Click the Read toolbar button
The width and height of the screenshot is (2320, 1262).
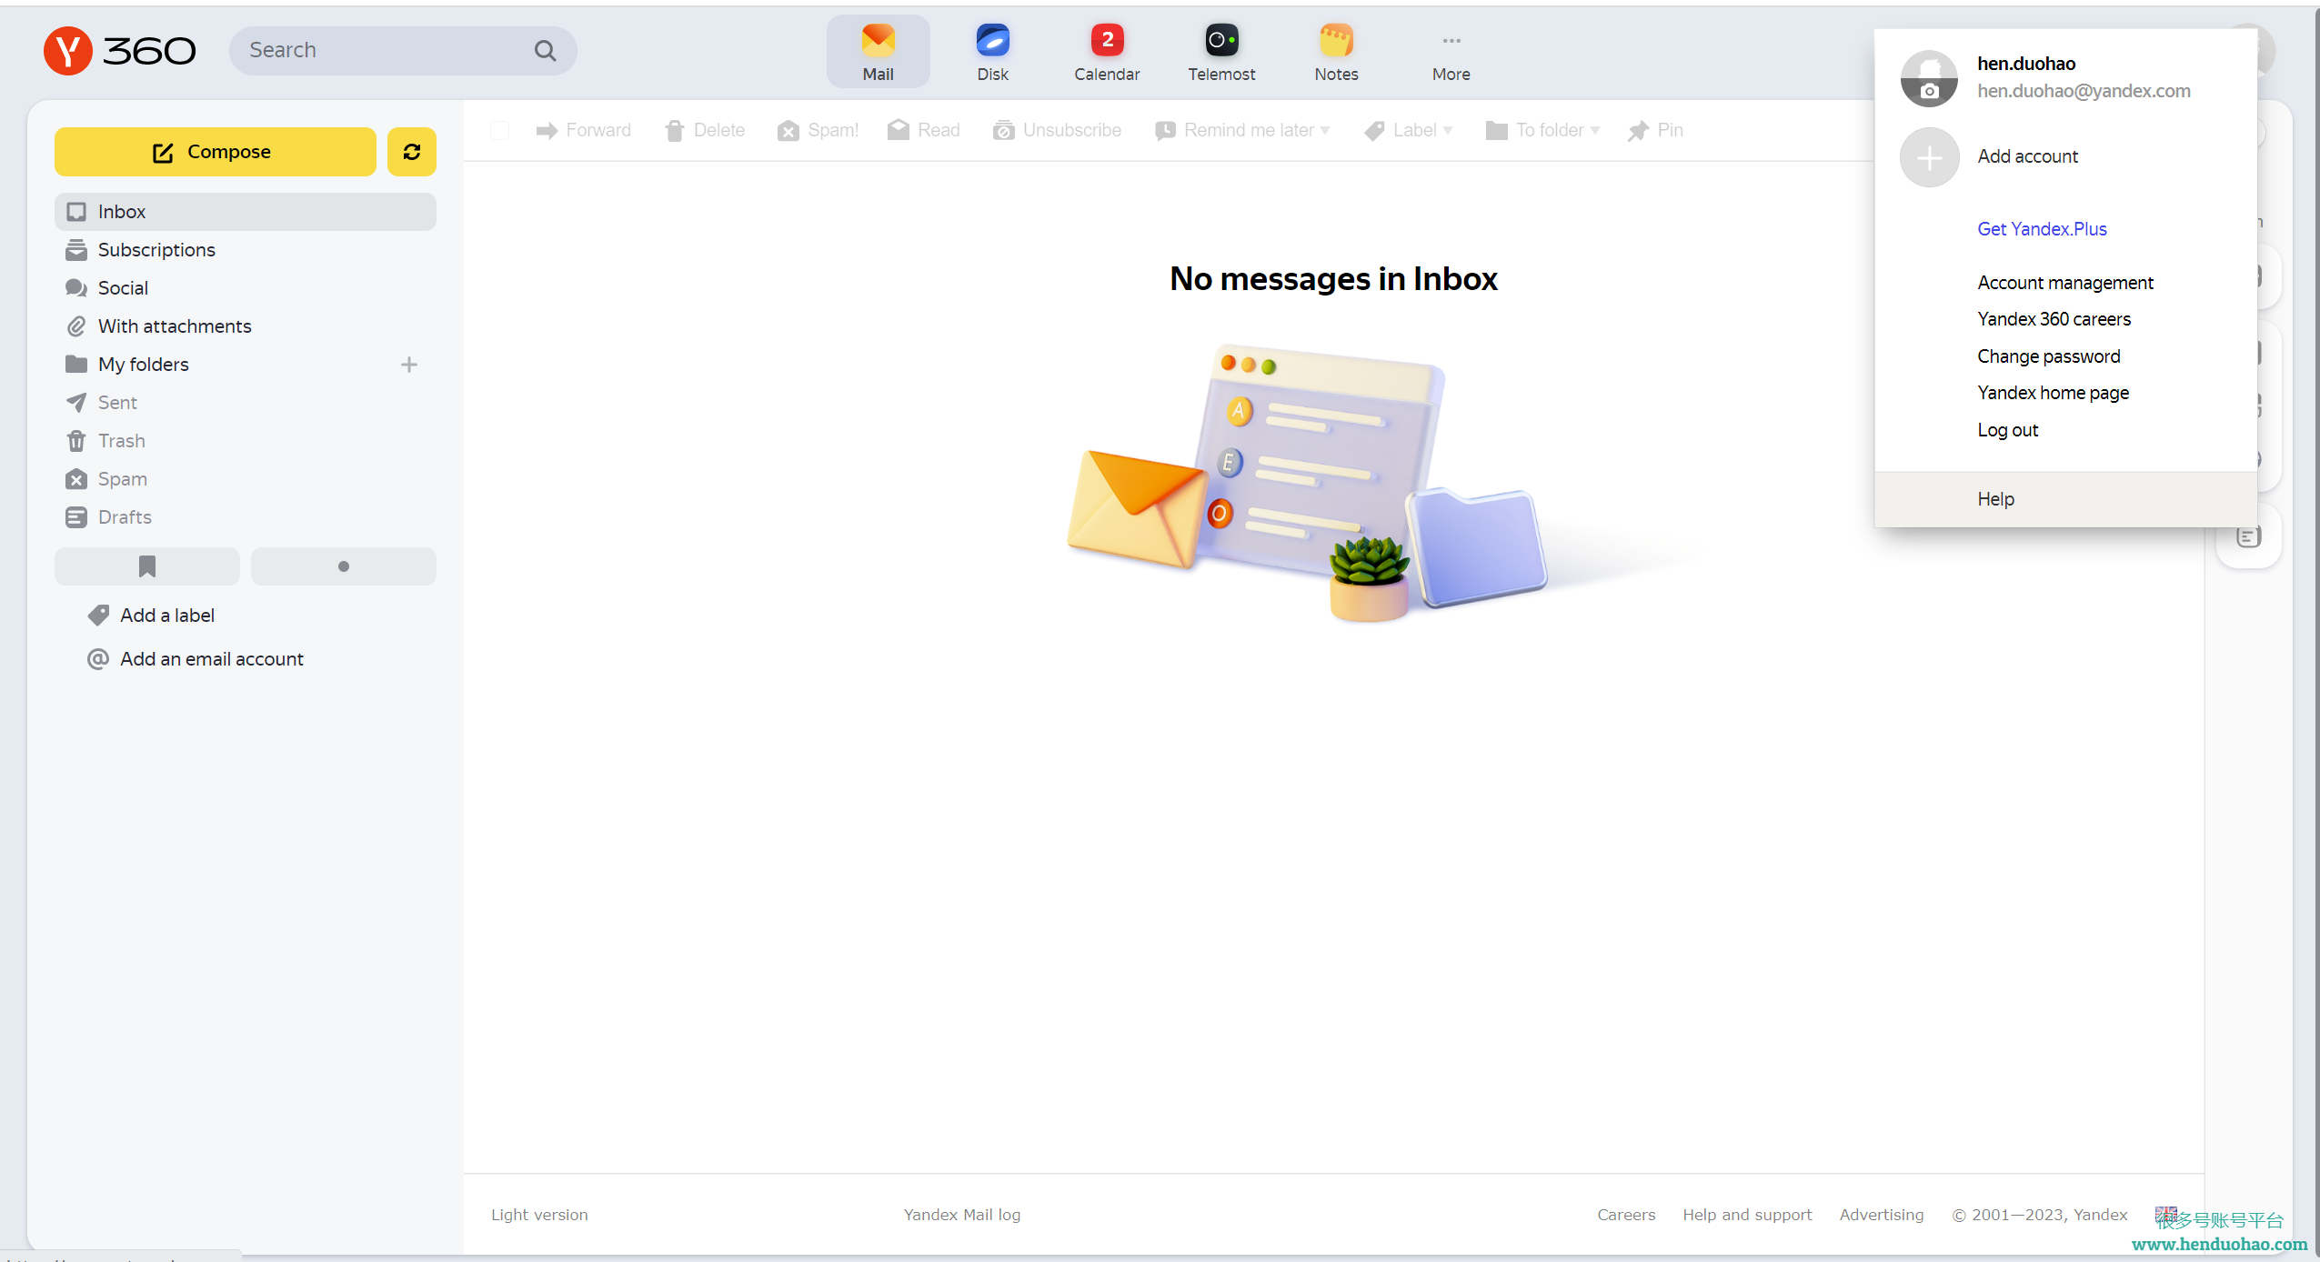pos(924,130)
